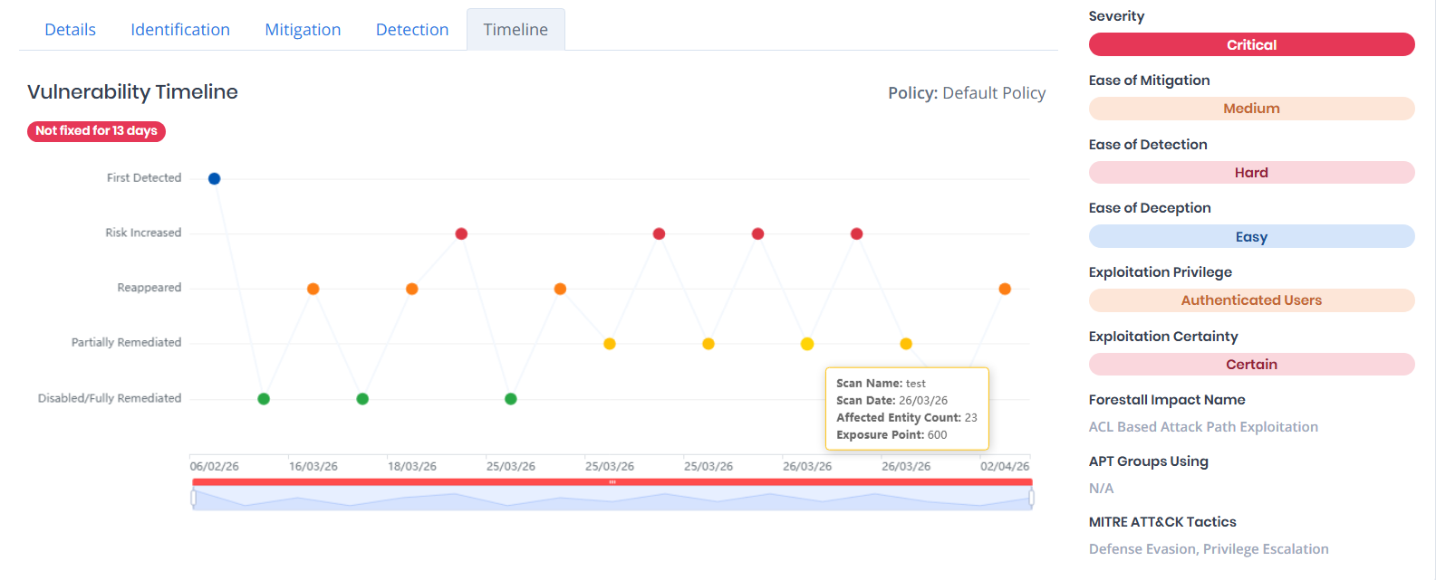Click the active Timeline tab
The width and height of the screenshot is (1436, 580).
pyautogui.click(x=516, y=30)
